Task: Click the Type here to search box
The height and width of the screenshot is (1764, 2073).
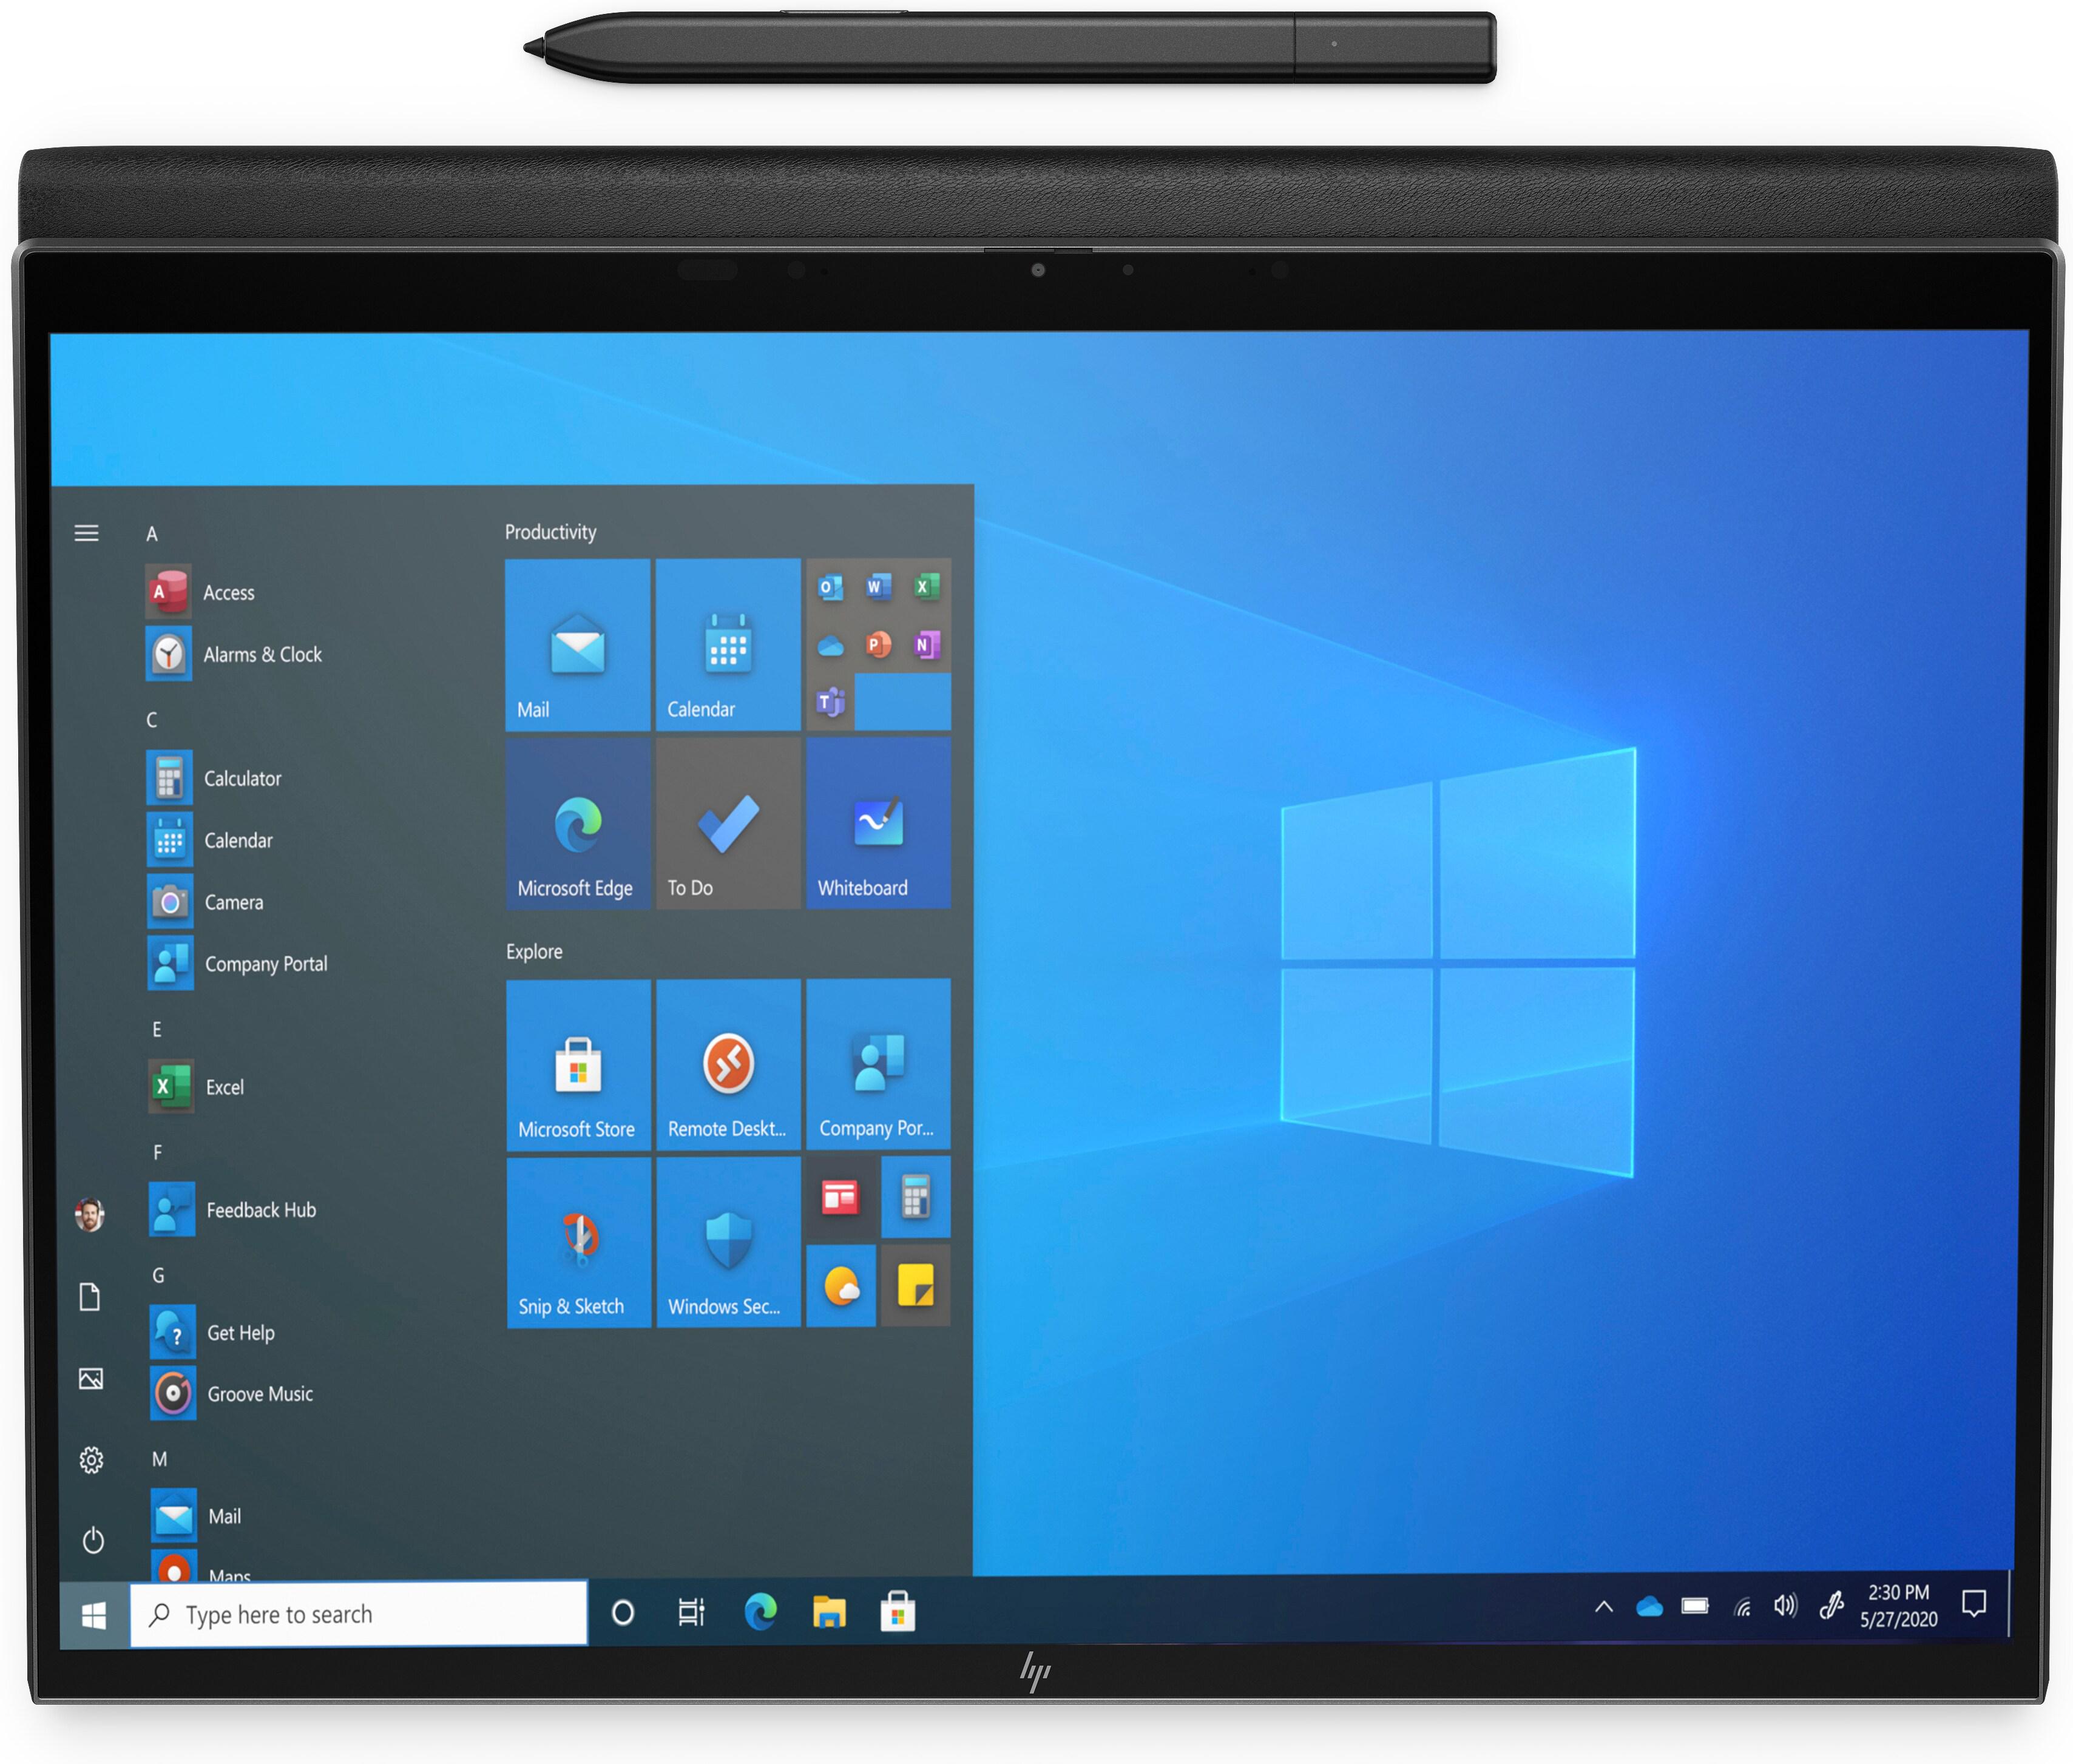Action: 358,1614
